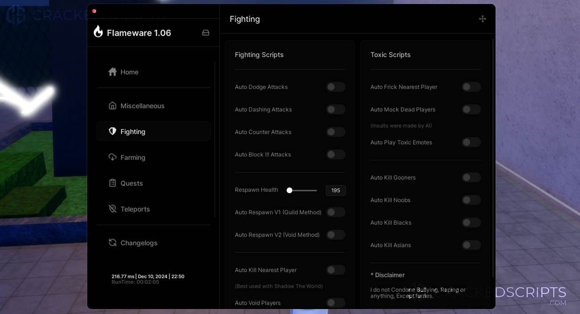
Task: Toggle Auto Void Players switch
Action: (335, 303)
